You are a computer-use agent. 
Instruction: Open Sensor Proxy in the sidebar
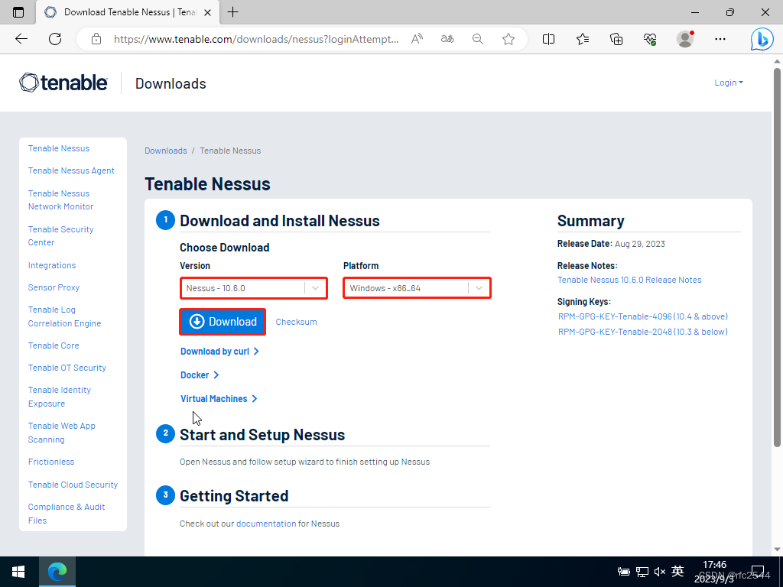pyautogui.click(x=54, y=287)
